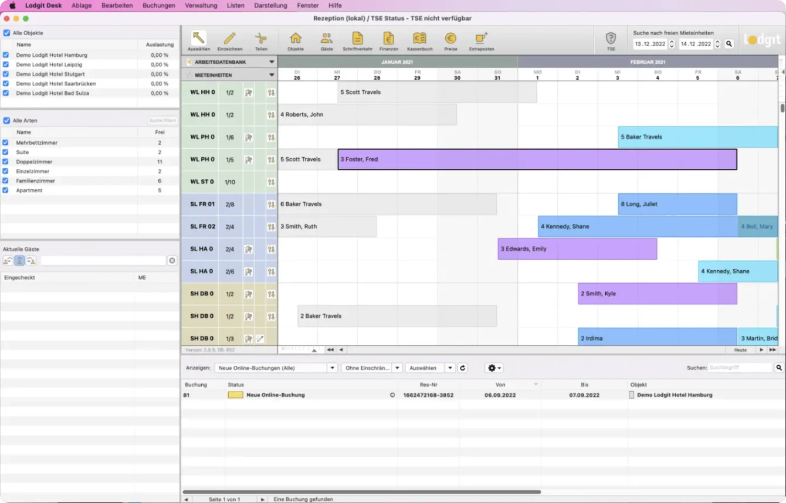This screenshot has width=786, height=503.
Task: Open the Ohne Einschrän... filter dropdown
Action: 372,368
